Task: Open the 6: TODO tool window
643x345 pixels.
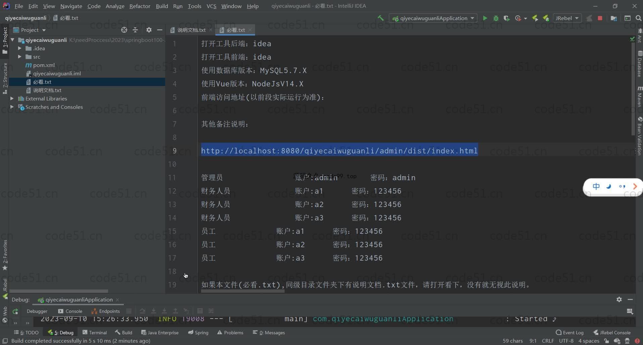Action: [x=27, y=333]
